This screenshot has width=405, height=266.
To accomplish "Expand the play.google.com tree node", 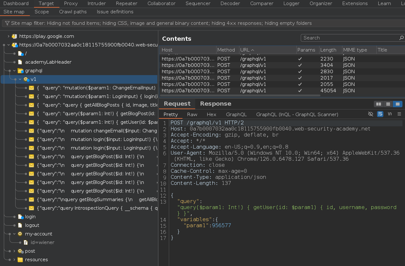I will click(x=9, y=36).
